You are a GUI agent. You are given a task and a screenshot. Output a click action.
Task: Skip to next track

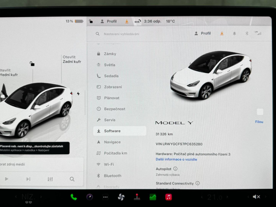click(x=28, y=179)
